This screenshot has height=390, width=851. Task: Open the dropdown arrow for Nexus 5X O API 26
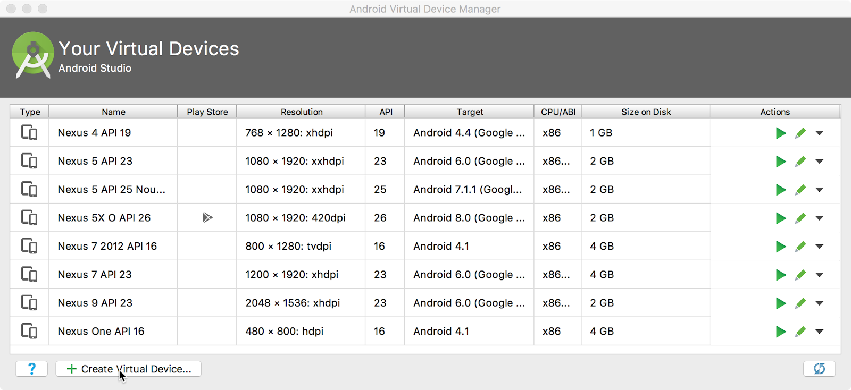point(820,218)
